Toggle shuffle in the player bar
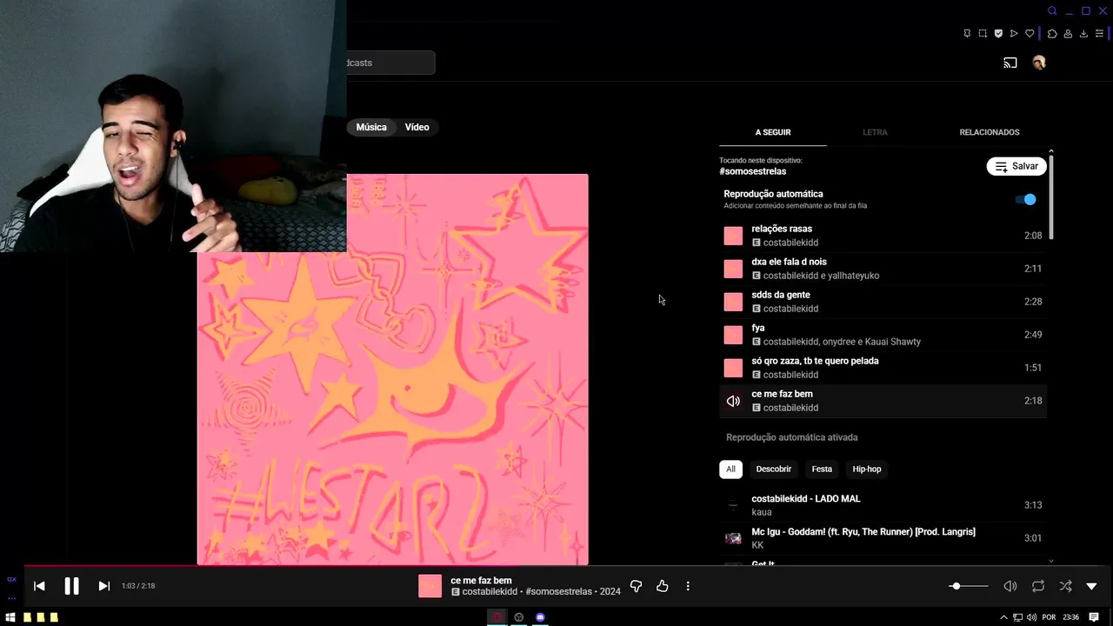 point(1066,586)
